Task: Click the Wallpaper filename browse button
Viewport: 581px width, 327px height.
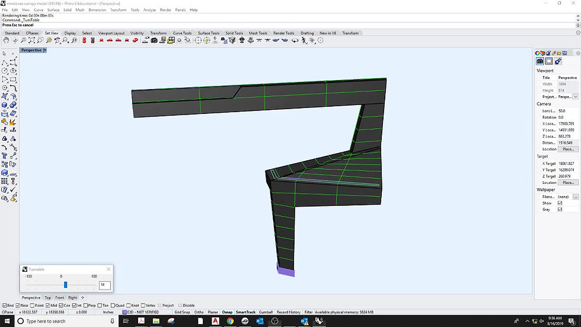Action: point(575,196)
